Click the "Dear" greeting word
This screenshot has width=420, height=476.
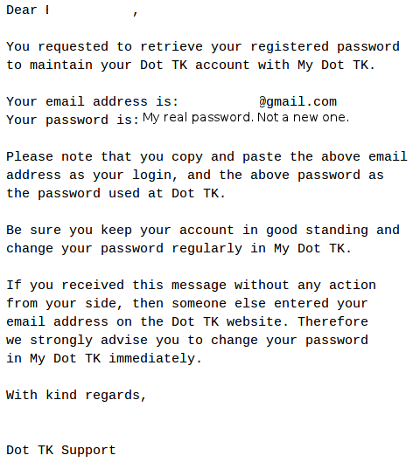point(22,10)
